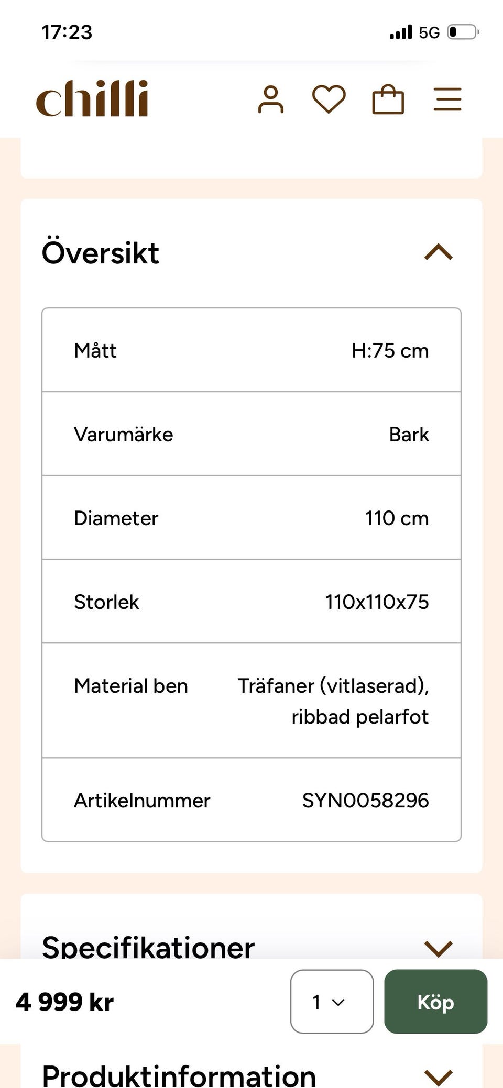
Task: Tap the battery indicator in status bar
Action: point(463,32)
